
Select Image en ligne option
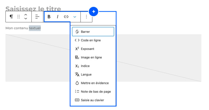[x=93, y=57]
